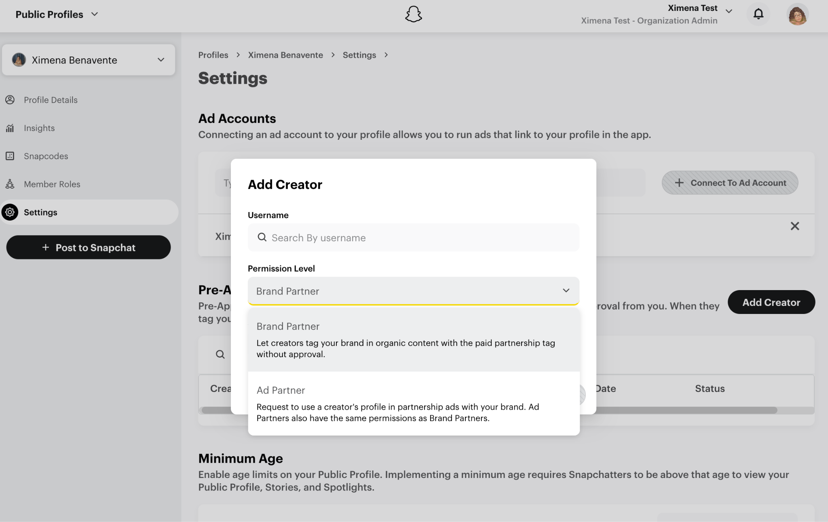The image size is (828, 522).
Task: Remove the connected ad account with X
Action: (x=795, y=226)
